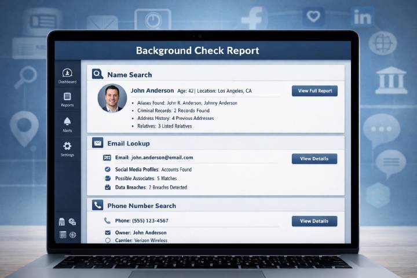The width and height of the screenshot is (417, 278).
Task: Click the globe icon in sidebar bottom
Action: coord(72,235)
